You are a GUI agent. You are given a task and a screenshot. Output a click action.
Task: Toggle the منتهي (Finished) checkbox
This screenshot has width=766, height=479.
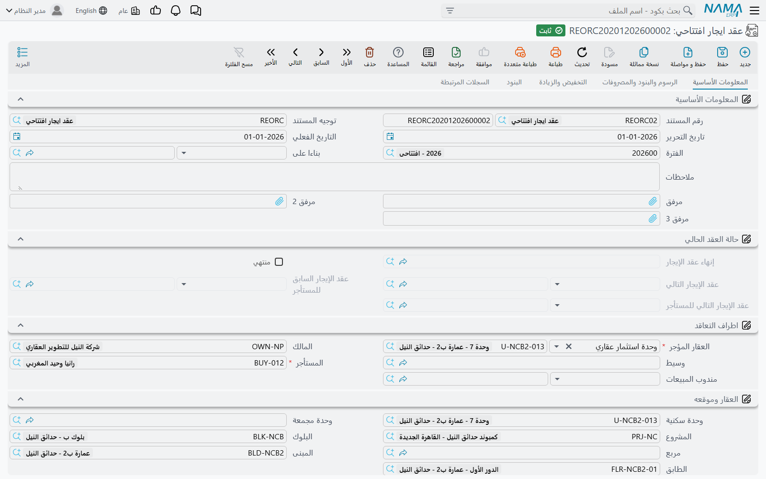(279, 262)
